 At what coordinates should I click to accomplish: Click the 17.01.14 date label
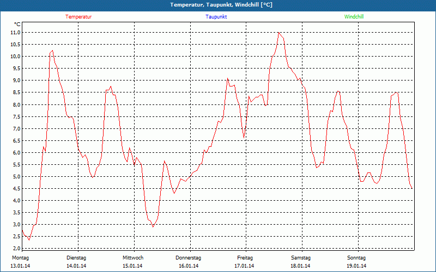(244, 266)
